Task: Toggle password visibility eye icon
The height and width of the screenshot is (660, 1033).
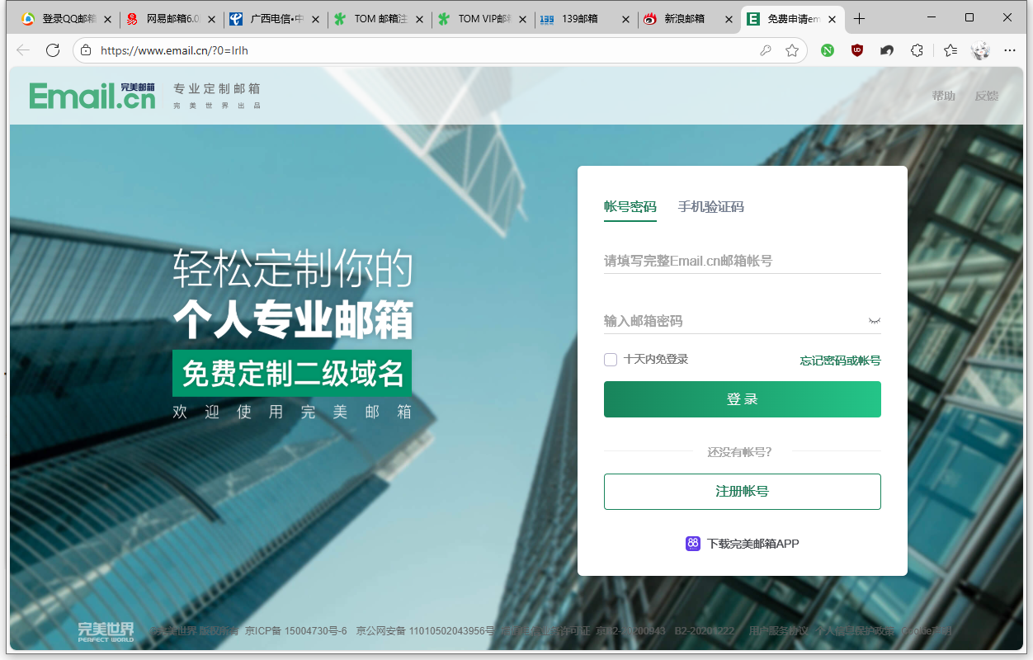Action: click(x=874, y=321)
